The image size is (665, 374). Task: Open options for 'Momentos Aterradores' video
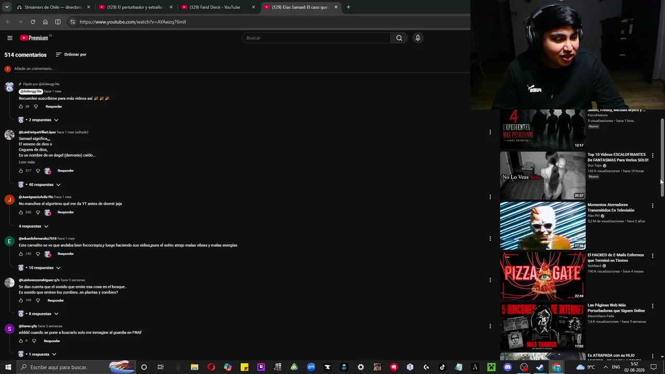click(x=653, y=206)
